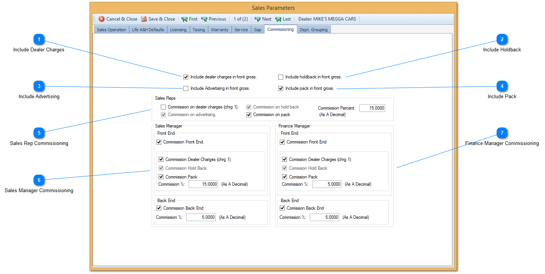Switch to Life A&H Defaults tab

point(148,30)
